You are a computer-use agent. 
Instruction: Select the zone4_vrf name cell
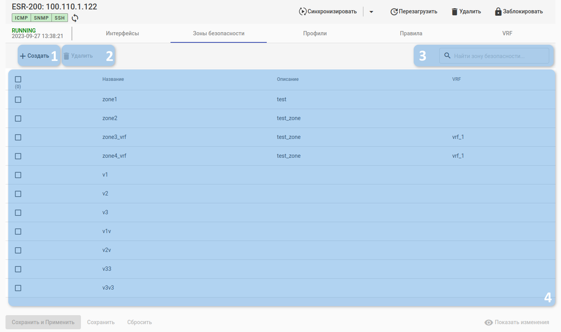click(114, 156)
